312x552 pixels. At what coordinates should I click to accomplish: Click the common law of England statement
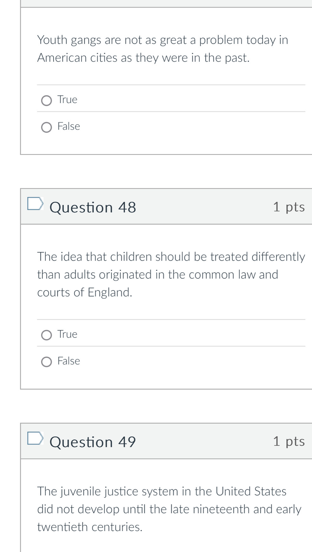point(171,274)
